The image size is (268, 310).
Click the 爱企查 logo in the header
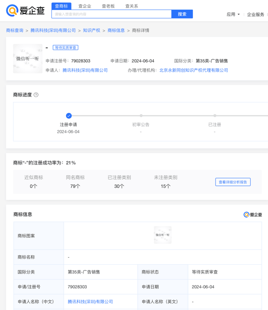click(25, 10)
